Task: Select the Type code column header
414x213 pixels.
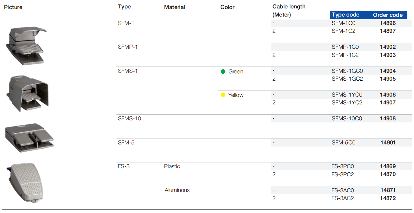Action: tap(345, 15)
